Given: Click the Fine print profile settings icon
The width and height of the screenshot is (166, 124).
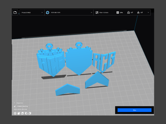Looking at the screenshot, I should pos(97,12).
